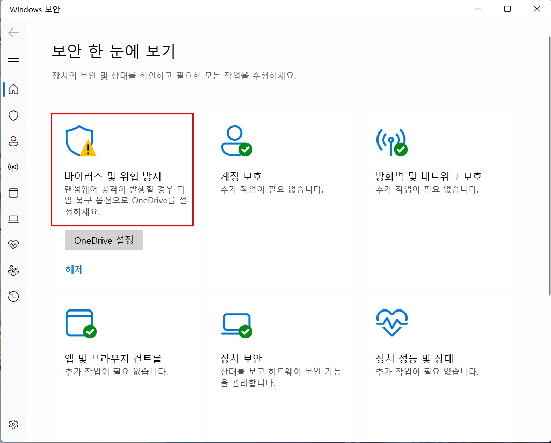Open Settings gear at sidebar bottom

(13, 424)
